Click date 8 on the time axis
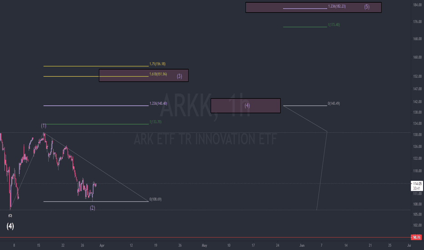The image size is (424, 250). (14, 245)
